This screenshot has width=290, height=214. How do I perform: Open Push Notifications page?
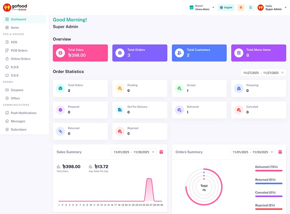pos(23,113)
